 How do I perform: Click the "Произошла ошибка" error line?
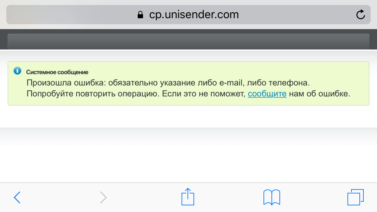pos(168,82)
